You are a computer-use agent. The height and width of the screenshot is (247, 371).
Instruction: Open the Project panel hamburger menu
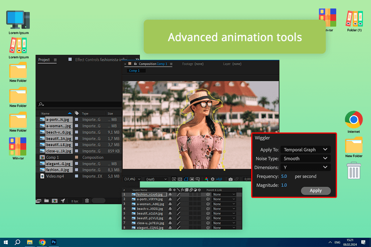click(x=55, y=60)
